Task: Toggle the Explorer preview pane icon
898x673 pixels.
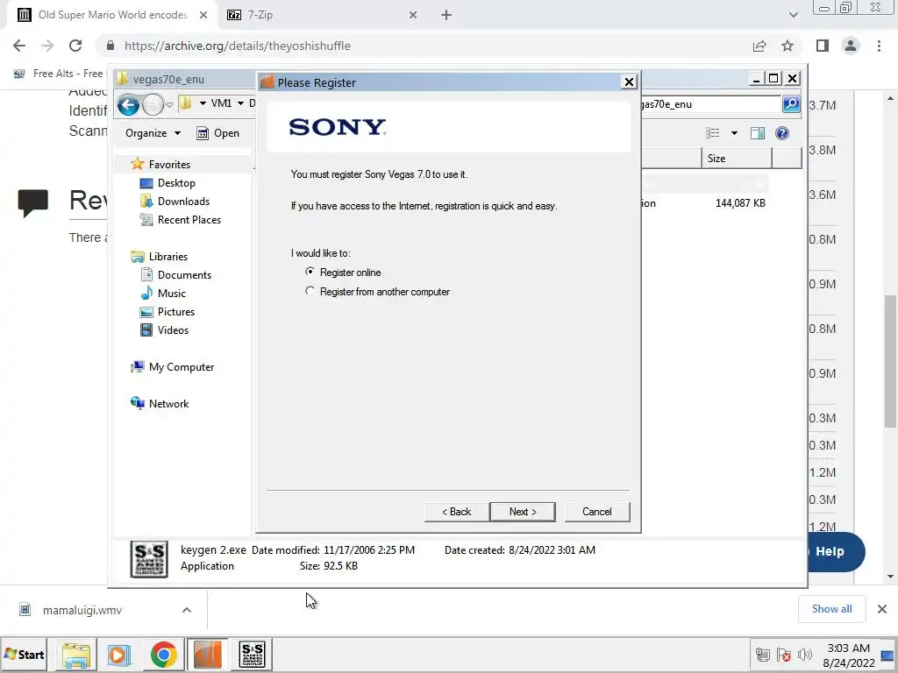Action: 757,133
